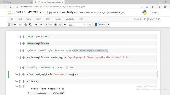
Task: Click the pencil edit-mode icon
Action: [x=144, y=19]
